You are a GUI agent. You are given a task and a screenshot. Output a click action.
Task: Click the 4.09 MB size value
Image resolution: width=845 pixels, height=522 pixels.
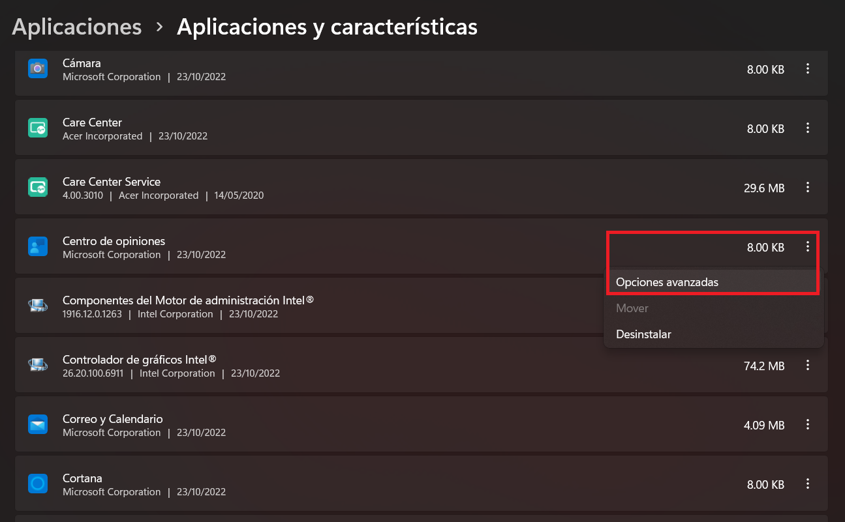[x=764, y=426]
